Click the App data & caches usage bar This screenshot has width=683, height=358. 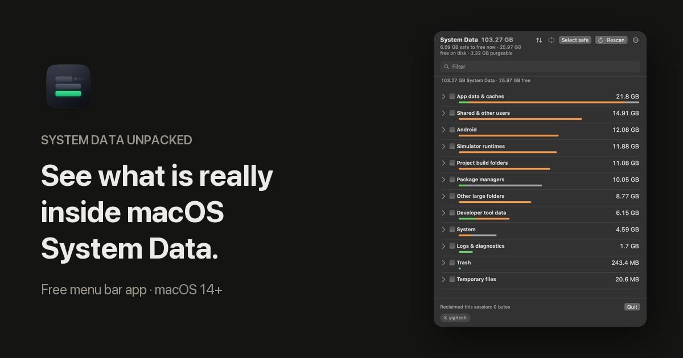(x=549, y=102)
